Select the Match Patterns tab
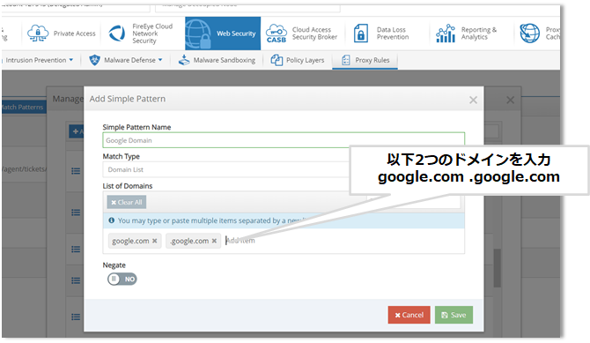590x343 pixels. (23, 107)
